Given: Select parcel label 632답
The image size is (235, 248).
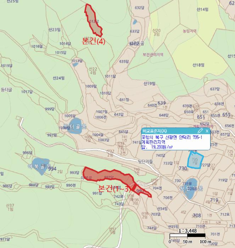Looking at the screenshot, I should click(x=139, y=7).
